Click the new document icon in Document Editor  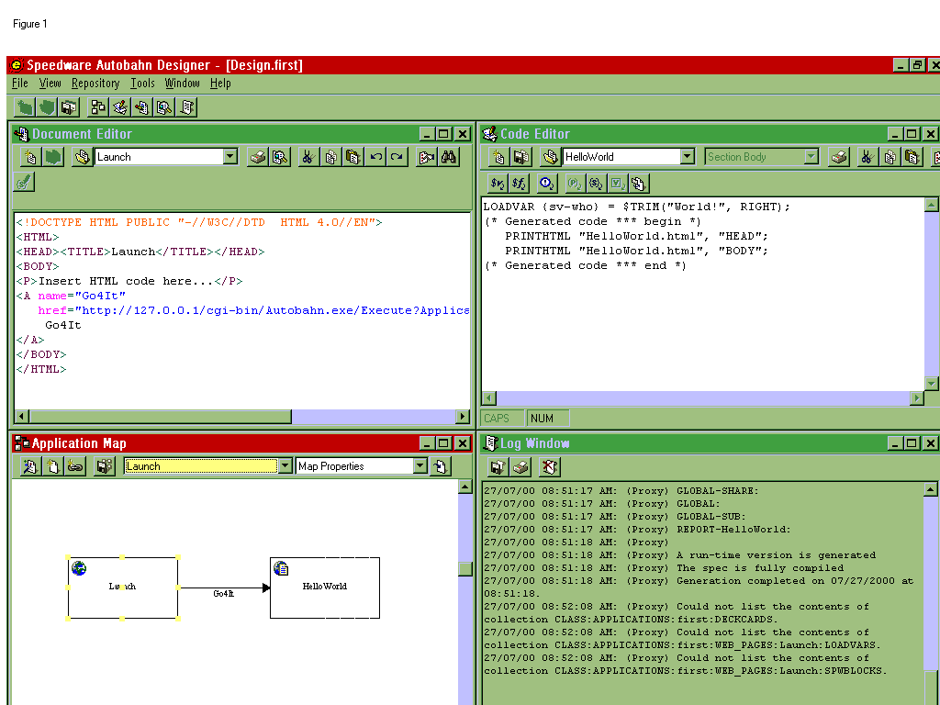point(29,157)
